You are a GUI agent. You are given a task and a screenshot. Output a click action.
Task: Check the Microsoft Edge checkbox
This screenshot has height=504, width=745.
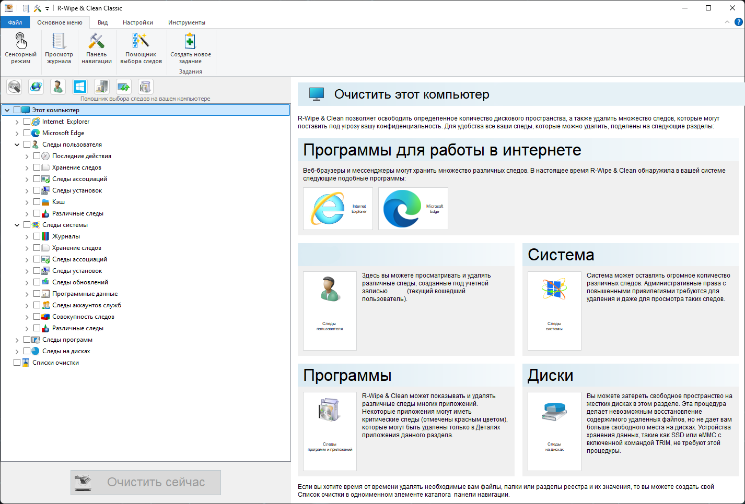click(x=27, y=133)
